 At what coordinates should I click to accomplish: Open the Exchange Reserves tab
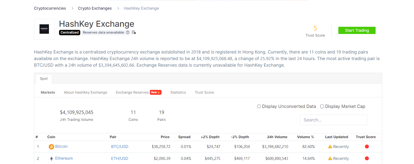pos(132,92)
